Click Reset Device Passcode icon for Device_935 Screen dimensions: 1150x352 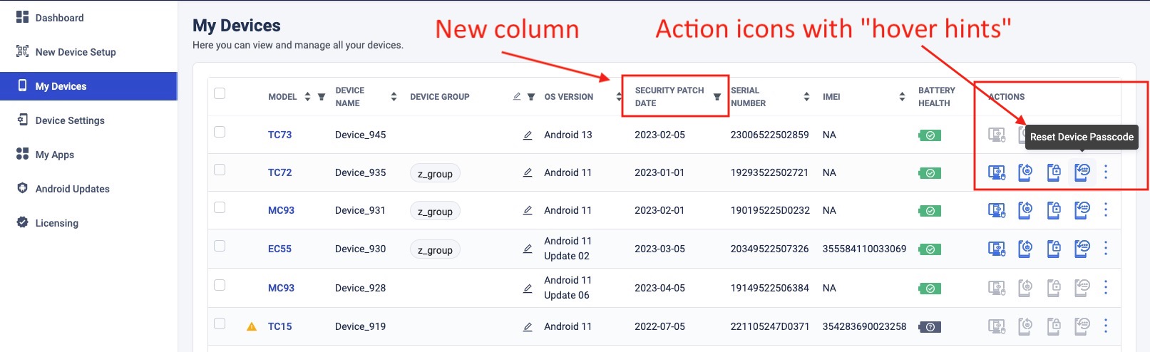1082,172
